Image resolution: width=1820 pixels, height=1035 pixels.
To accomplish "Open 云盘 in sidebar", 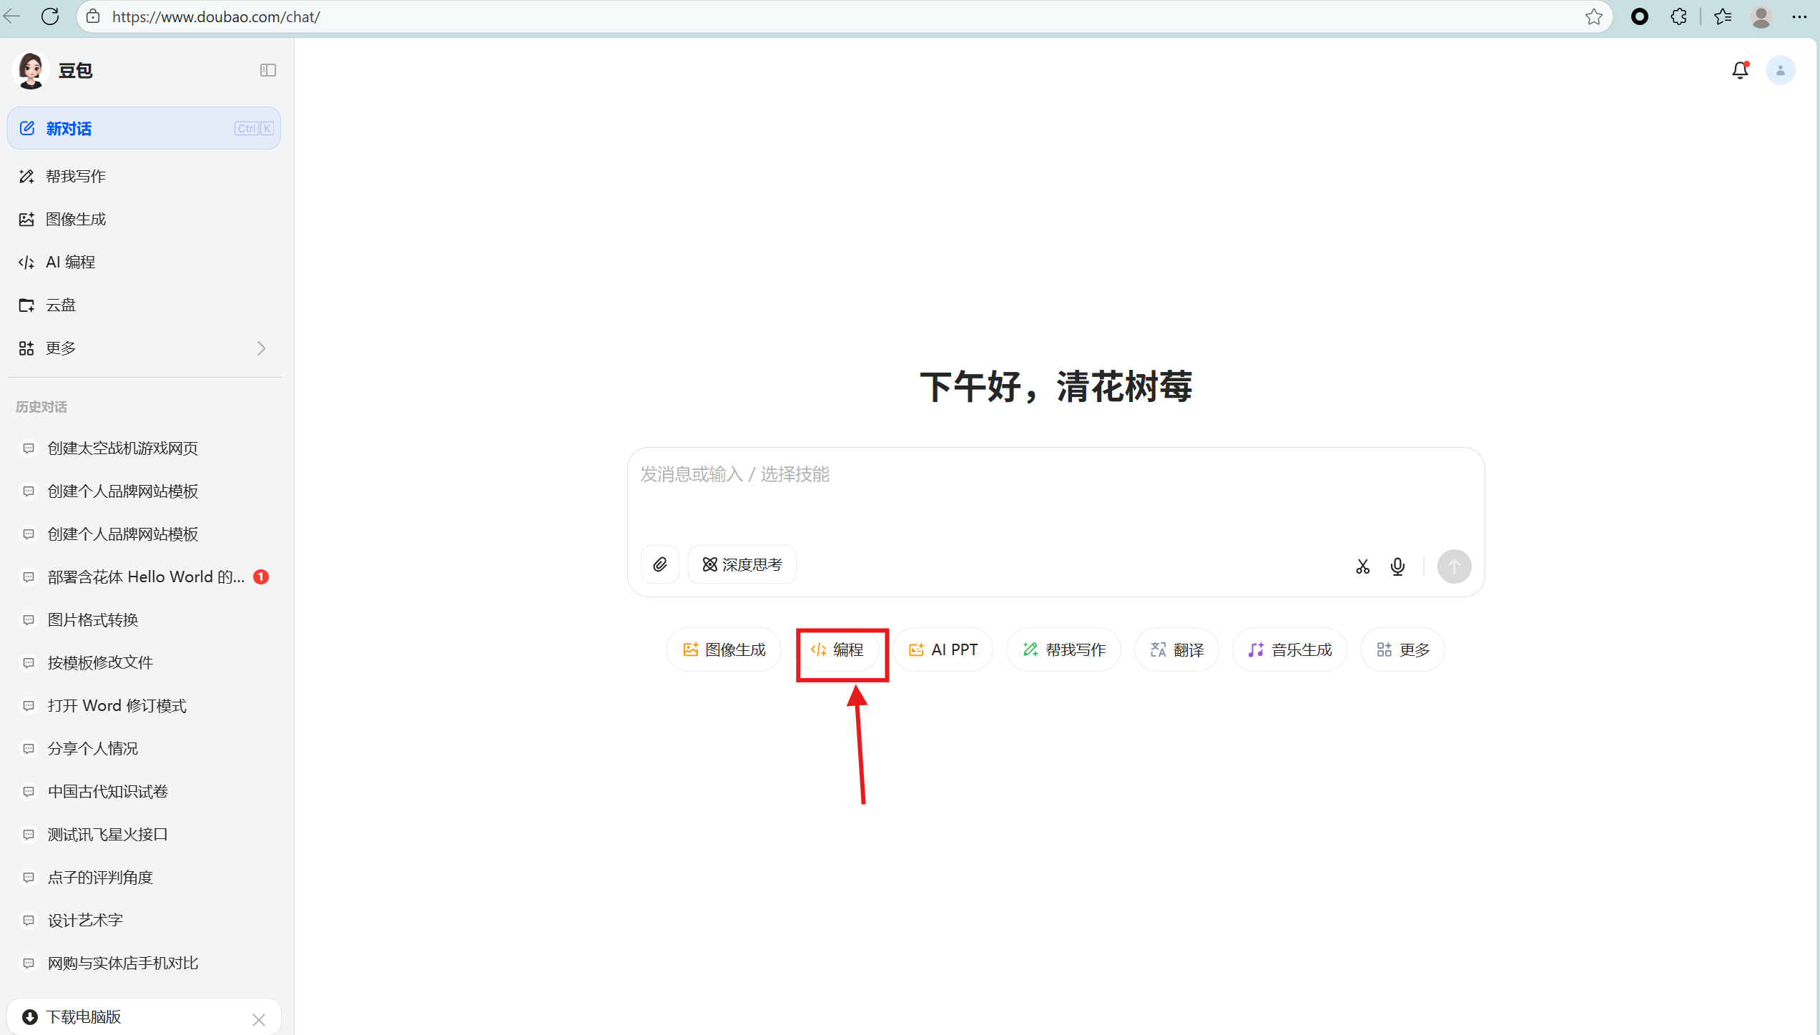I will click(x=61, y=305).
